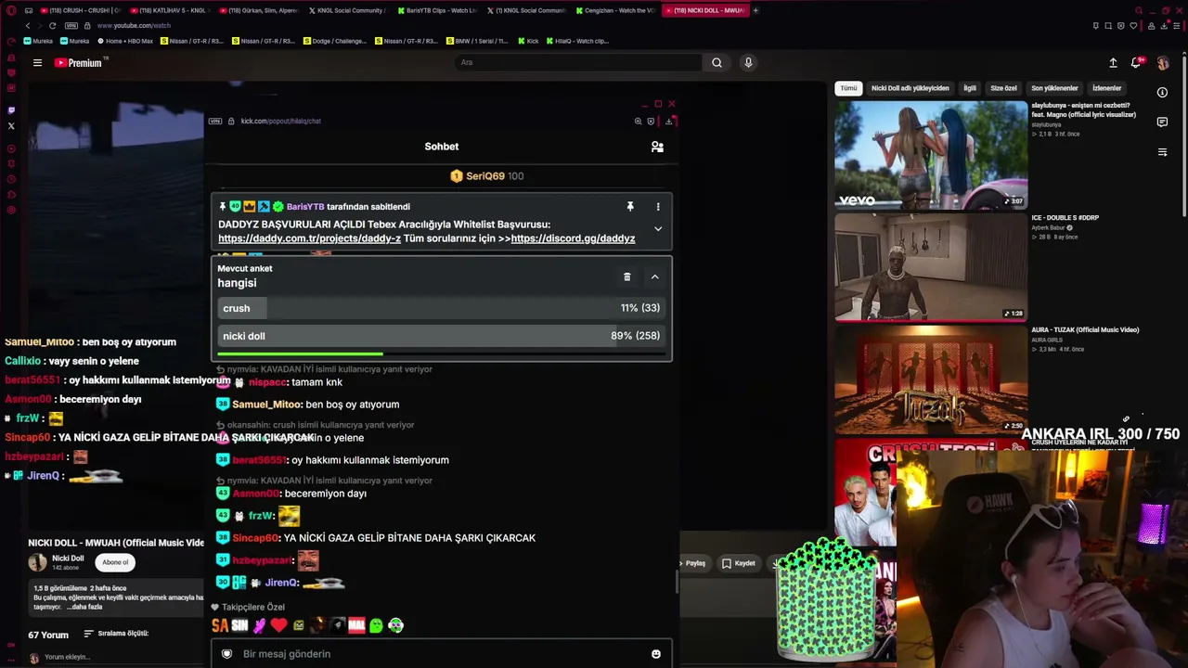The height and width of the screenshot is (668, 1188).
Task: Reload the YouTube page
Action: tap(52, 25)
